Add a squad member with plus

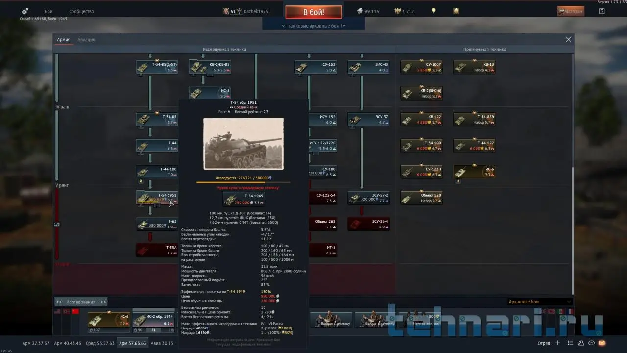click(557, 343)
